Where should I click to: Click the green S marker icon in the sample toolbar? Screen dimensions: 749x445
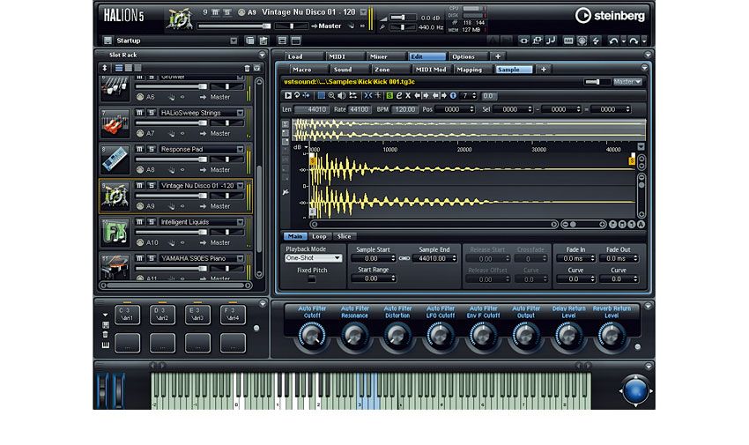point(389,96)
